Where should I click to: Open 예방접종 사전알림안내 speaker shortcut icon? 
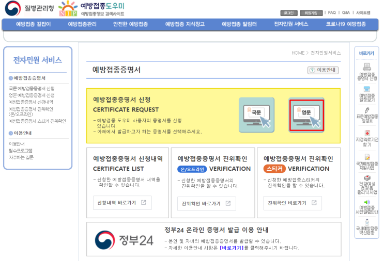(x=367, y=202)
